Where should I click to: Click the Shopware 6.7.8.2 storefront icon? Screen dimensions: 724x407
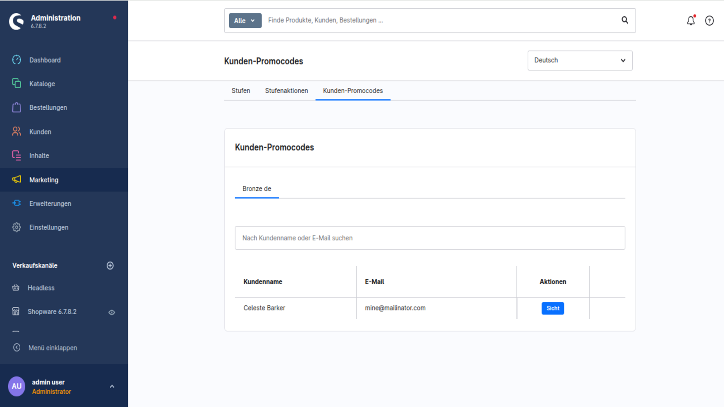(16, 311)
